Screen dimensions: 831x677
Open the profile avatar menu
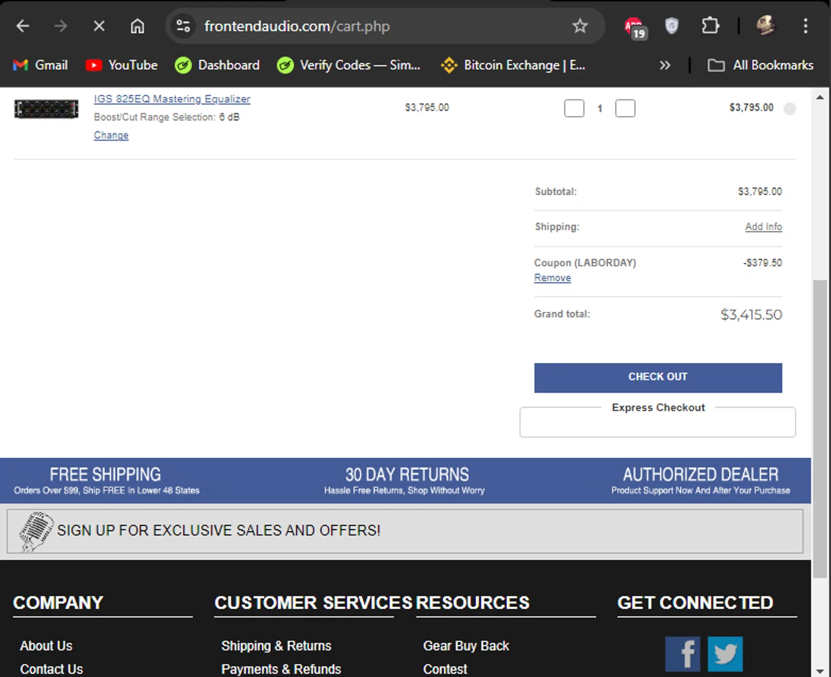click(x=766, y=25)
